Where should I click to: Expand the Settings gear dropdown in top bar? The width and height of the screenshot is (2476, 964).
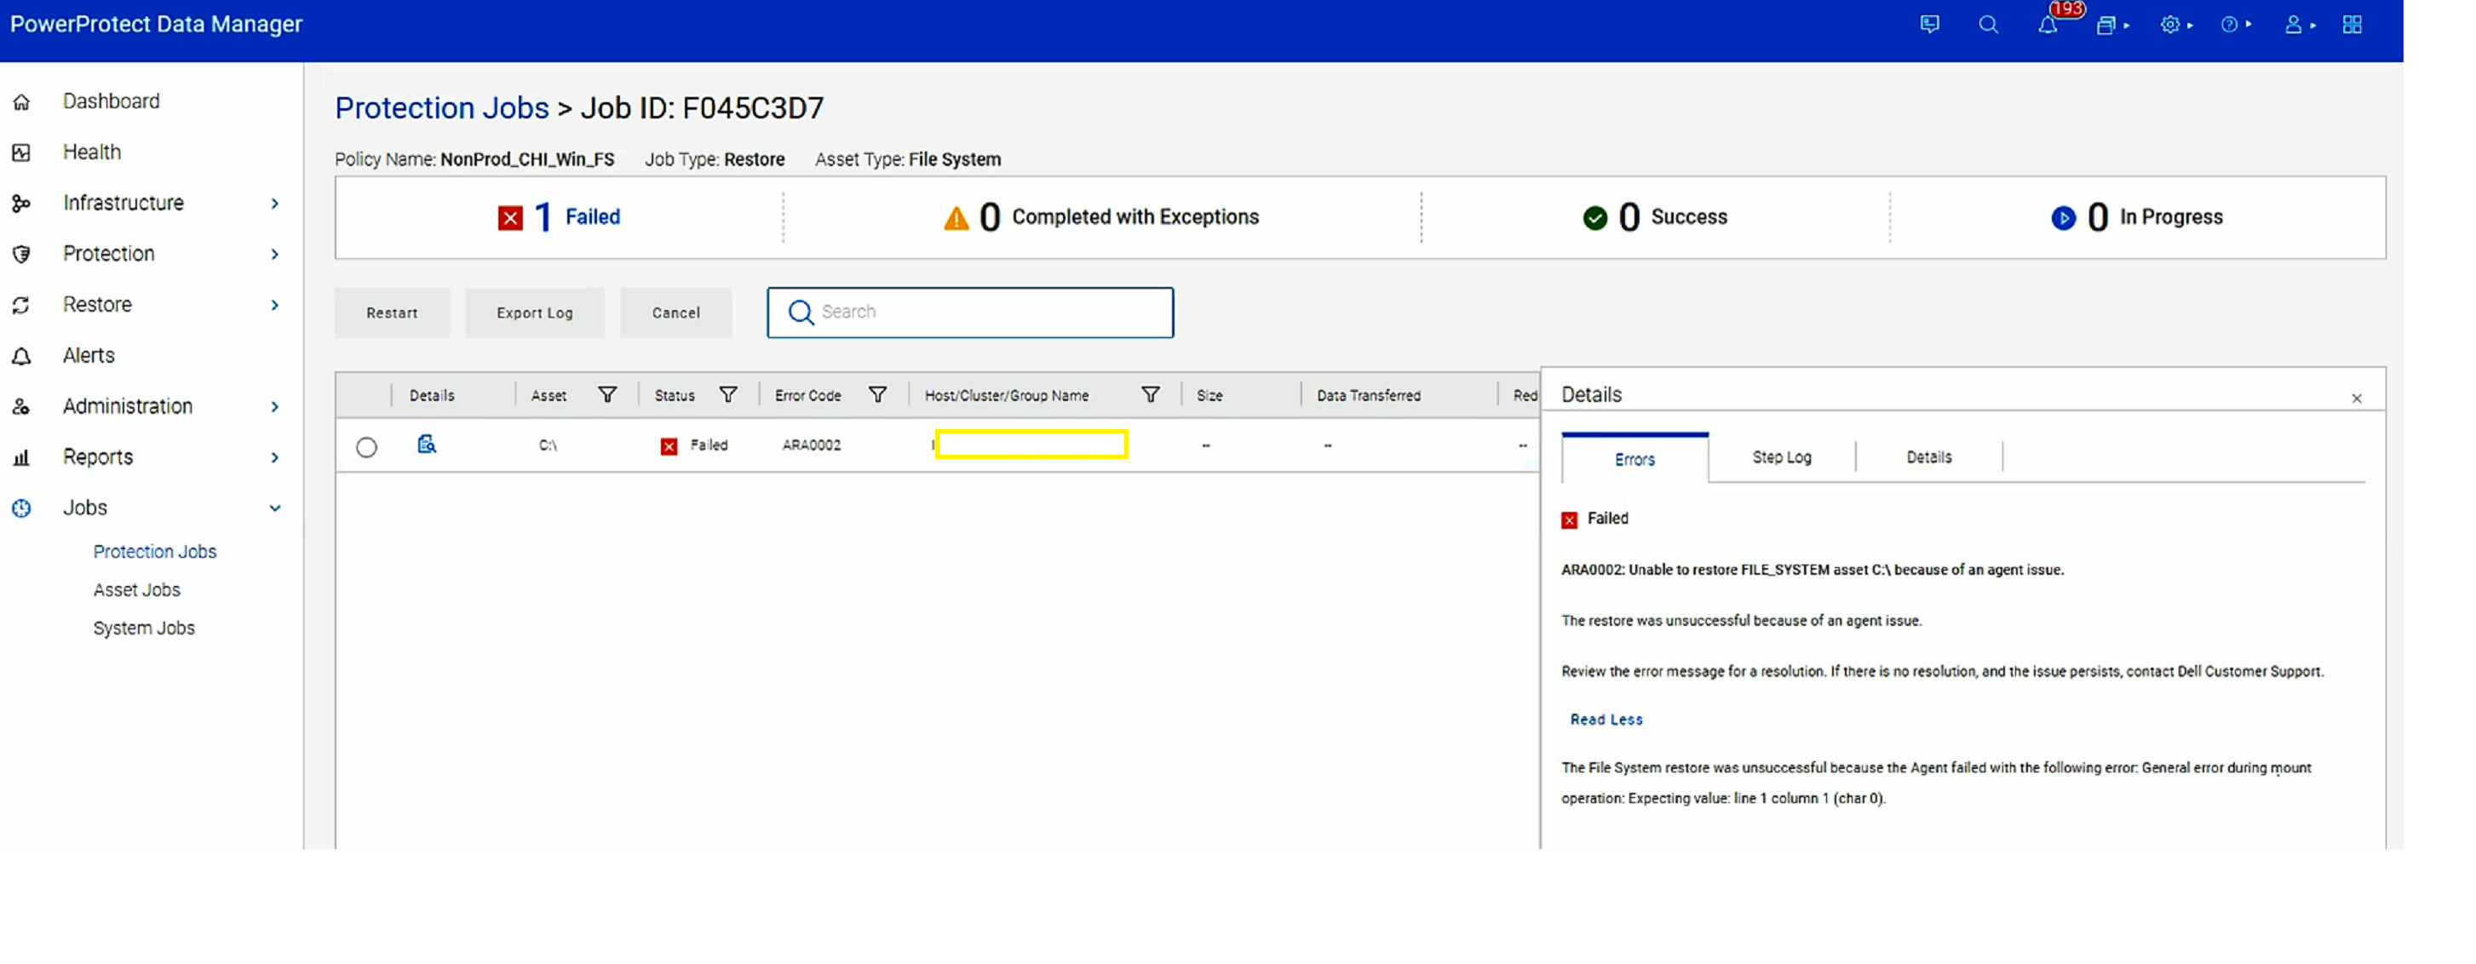click(2175, 25)
